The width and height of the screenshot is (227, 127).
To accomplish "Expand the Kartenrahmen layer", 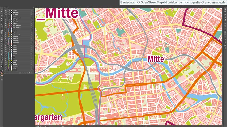I will (9, 13).
